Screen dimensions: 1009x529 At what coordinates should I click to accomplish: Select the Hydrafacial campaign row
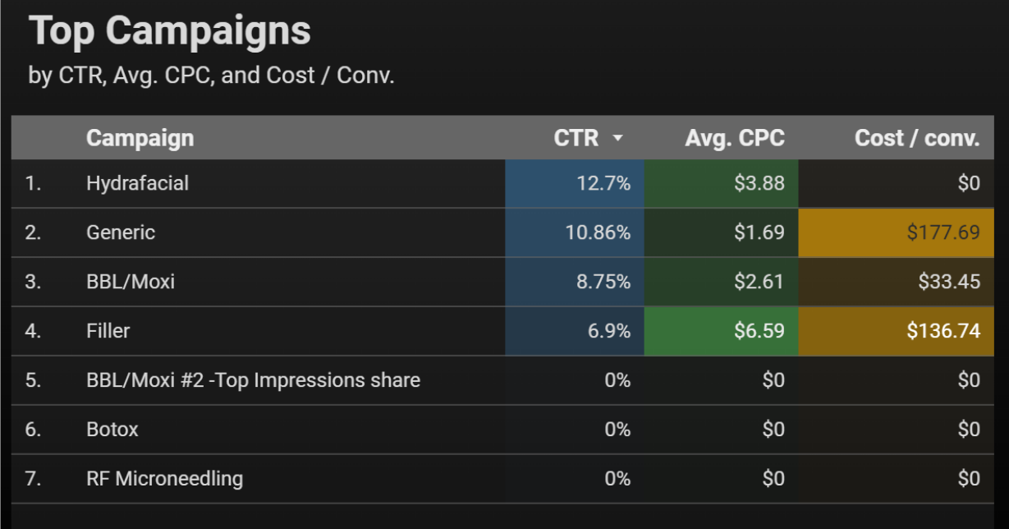pos(137,183)
